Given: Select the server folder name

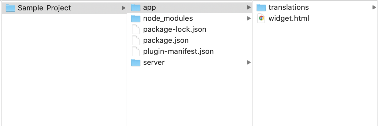Looking at the screenshot, I should pyautogui.click(x=154, y=62).
